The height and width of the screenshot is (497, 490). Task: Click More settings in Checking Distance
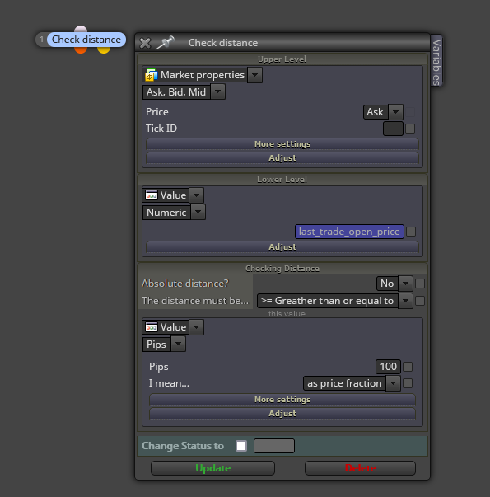coord(282,400)
